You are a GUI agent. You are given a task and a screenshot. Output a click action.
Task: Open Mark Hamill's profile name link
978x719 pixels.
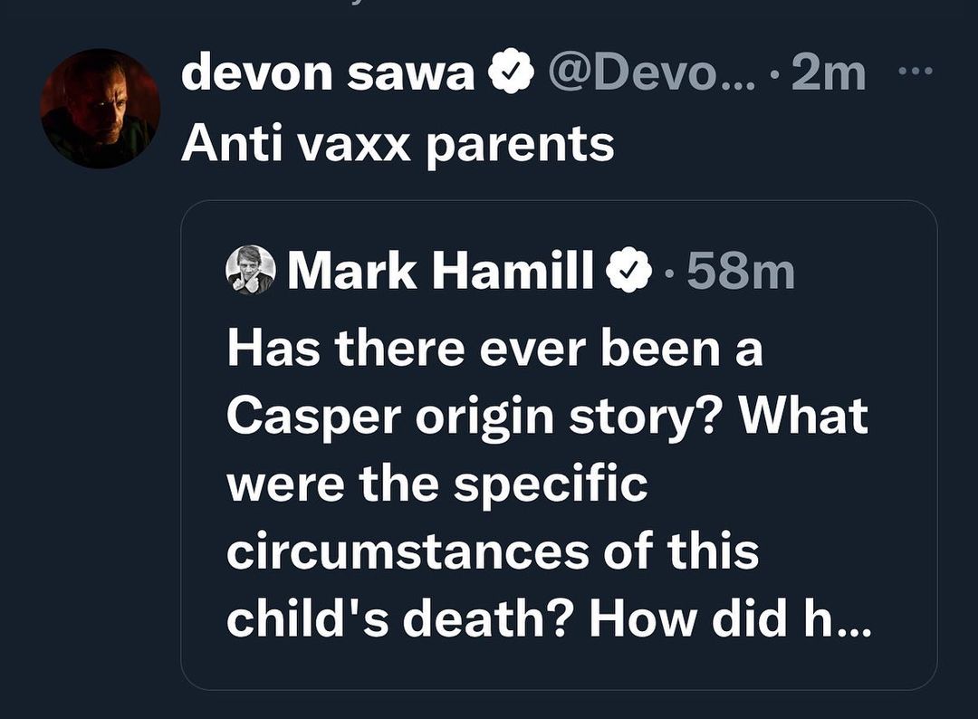(440, 272)
